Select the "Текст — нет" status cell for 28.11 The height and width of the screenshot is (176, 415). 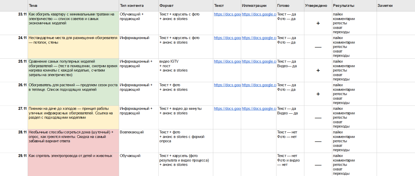coord(290,141)
